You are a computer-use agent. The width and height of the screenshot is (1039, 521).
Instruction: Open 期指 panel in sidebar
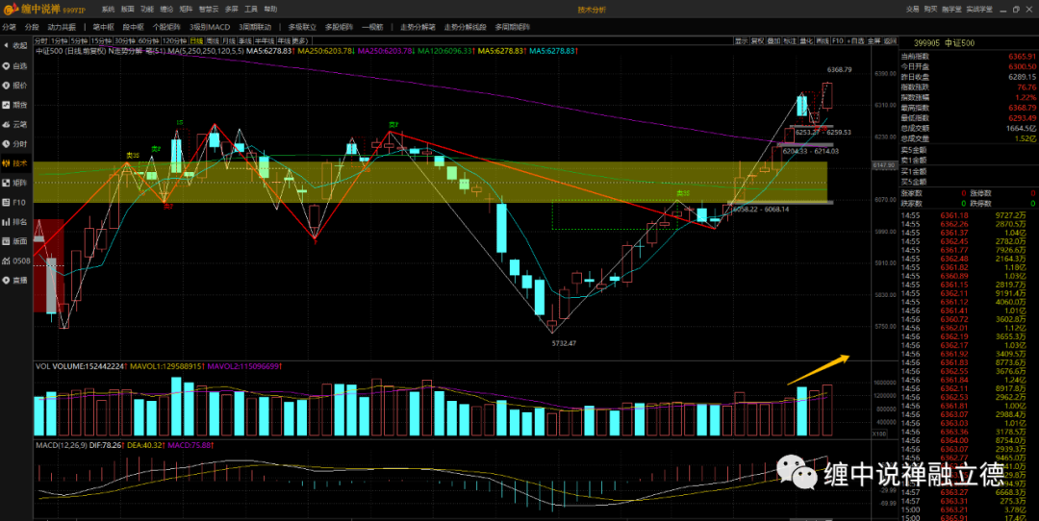tap(16, 105)
